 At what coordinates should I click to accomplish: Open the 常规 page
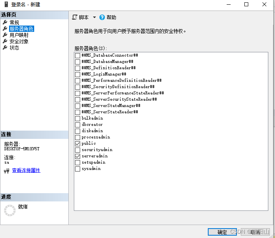click(x=14, y=22)
